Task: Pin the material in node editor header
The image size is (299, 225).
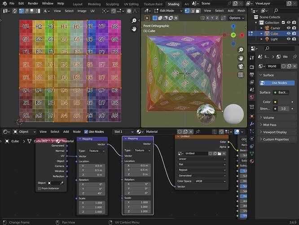Action: 198,131
